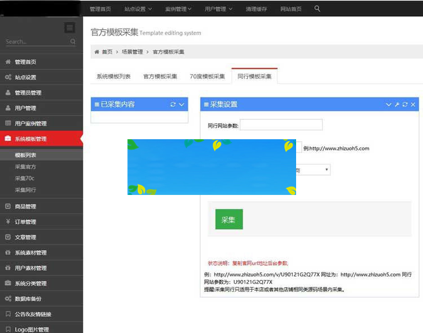Image resolution: width=423 pixels, height=333 pixels.
Task: Open 商品管理 in the left sidebar
Action: (25, 207)
